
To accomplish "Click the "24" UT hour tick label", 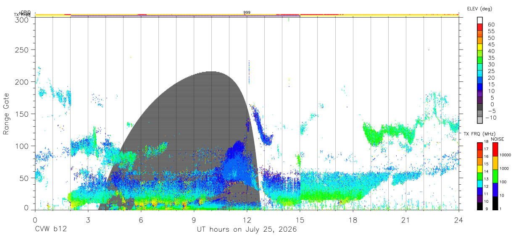I will point(459,220).
